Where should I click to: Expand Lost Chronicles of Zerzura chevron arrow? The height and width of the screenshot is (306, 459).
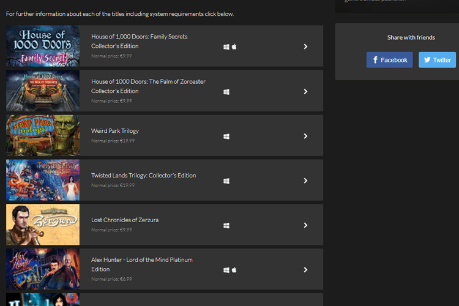(305, 225)
